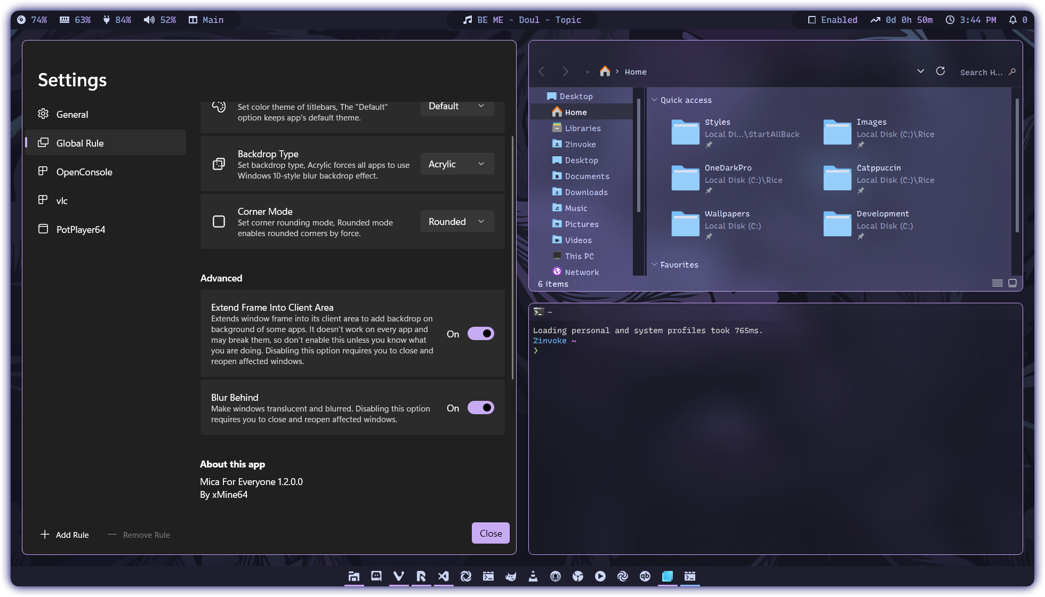Image resolution: width=1045 pixels, height=597 pixels.
Task: Click the Corner Mode checkbox icon
Action: coord(219,221)
